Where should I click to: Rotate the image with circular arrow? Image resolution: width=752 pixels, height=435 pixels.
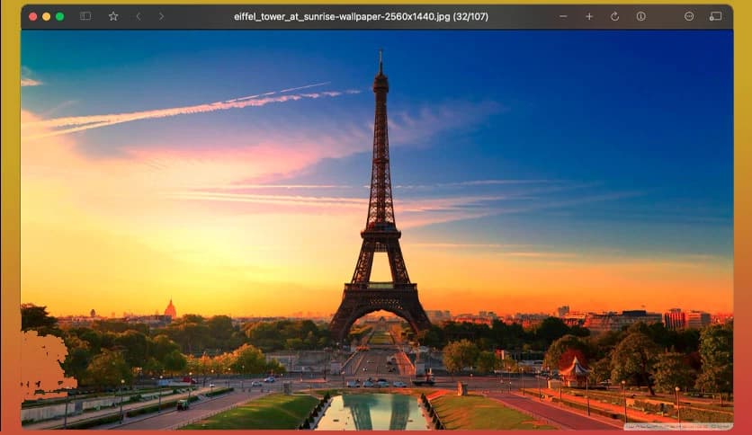(x=615, y=16)
